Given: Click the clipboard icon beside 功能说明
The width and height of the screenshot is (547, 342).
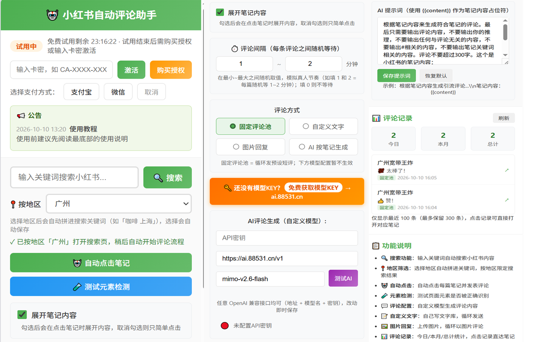Looking at the screenshot, I should coord(376,246).
